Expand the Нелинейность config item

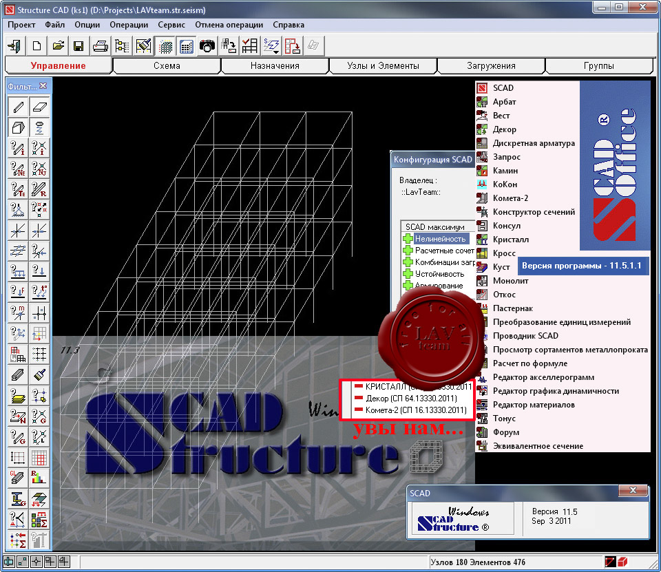click(408, 239)
